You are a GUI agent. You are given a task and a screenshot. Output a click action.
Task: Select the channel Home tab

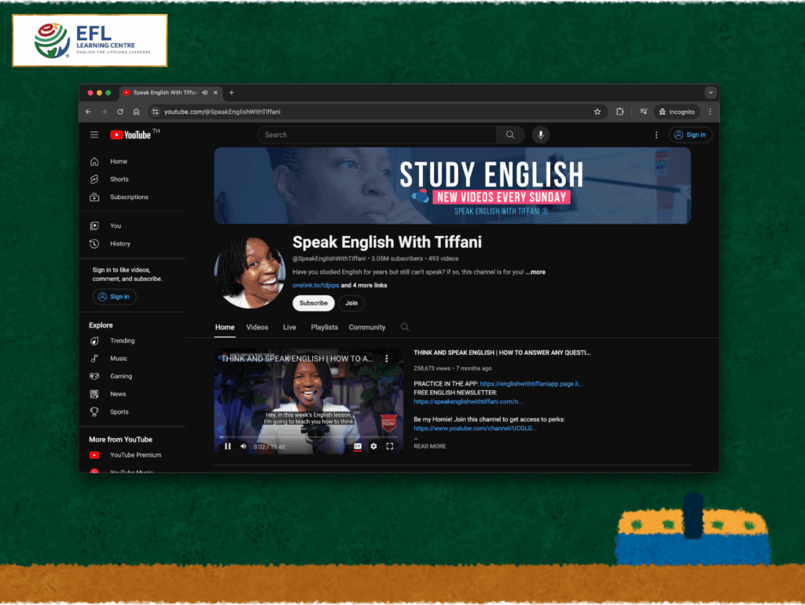[225, 327]
